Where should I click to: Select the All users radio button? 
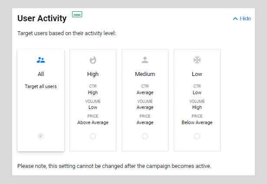pos(41,136)
